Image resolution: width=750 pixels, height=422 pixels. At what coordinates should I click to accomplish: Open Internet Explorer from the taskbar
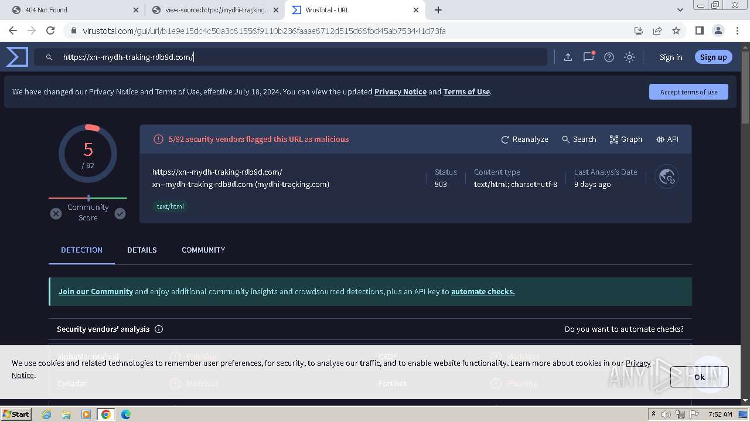[x=46, y=414]
